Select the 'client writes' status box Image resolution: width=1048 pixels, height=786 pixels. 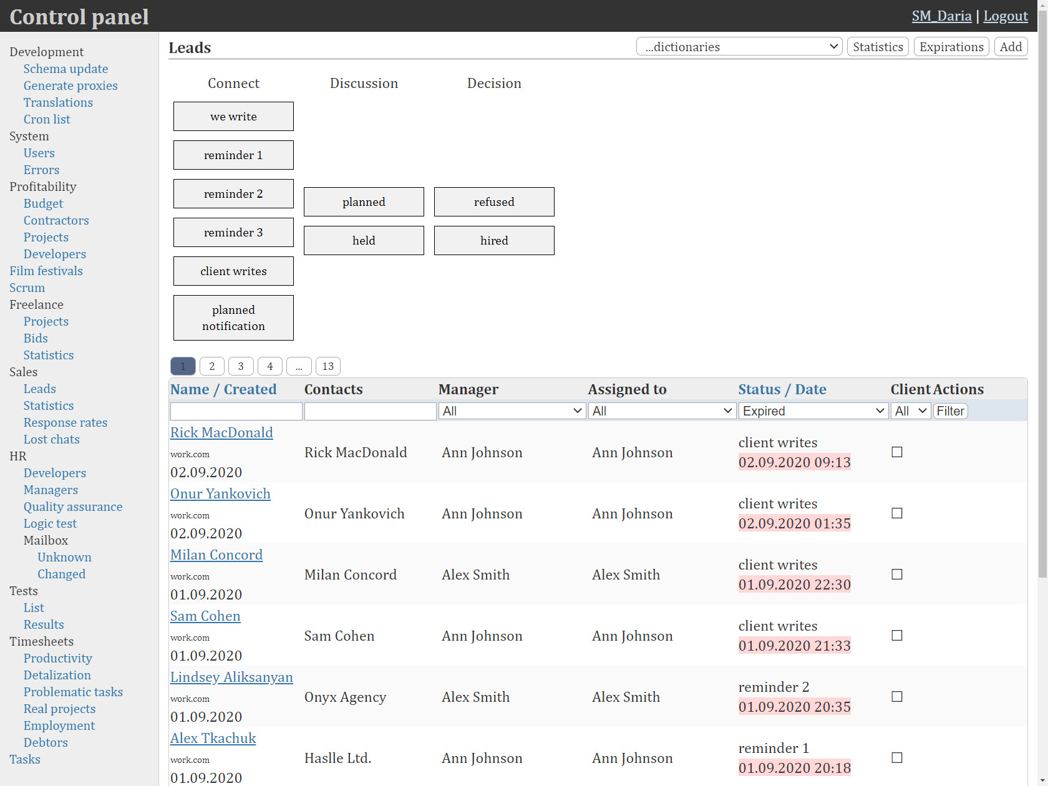click(233, 271)
